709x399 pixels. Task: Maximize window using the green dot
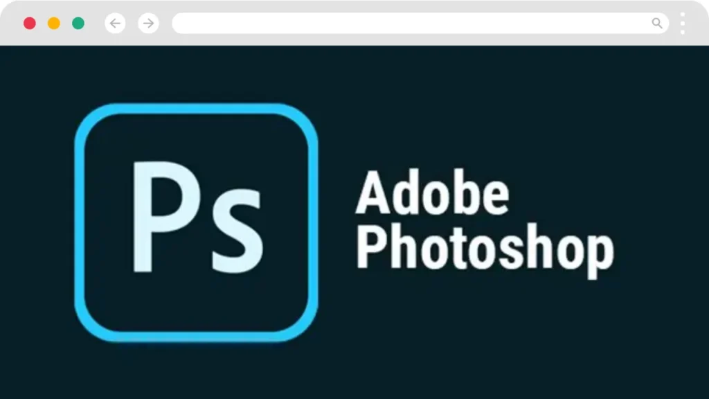point(78,23)
